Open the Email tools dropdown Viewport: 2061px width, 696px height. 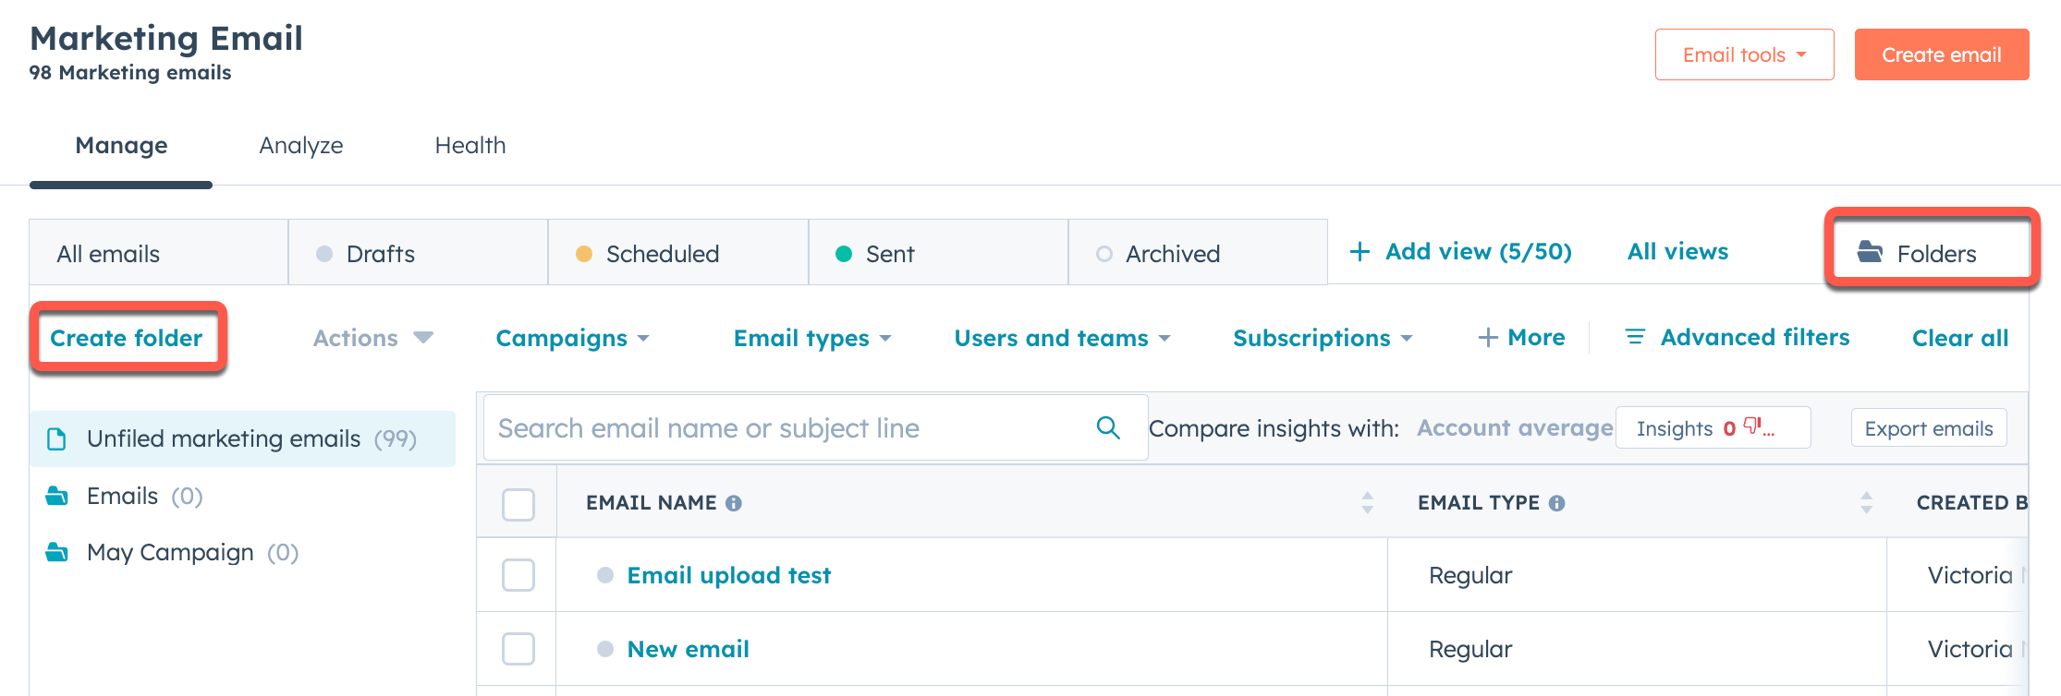[1744, 54]
